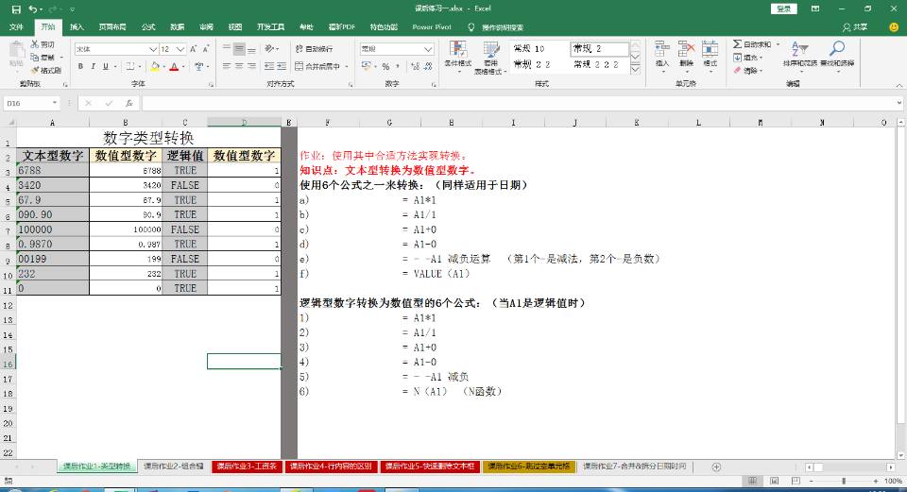The image size is (907, 492).
Task: Cut the selection with 剪切
Action: point(43,44)
